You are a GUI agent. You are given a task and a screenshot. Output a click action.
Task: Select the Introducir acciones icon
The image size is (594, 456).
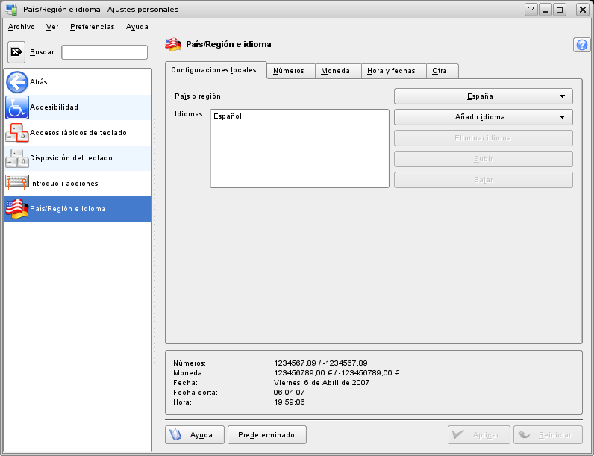point(16,184)
